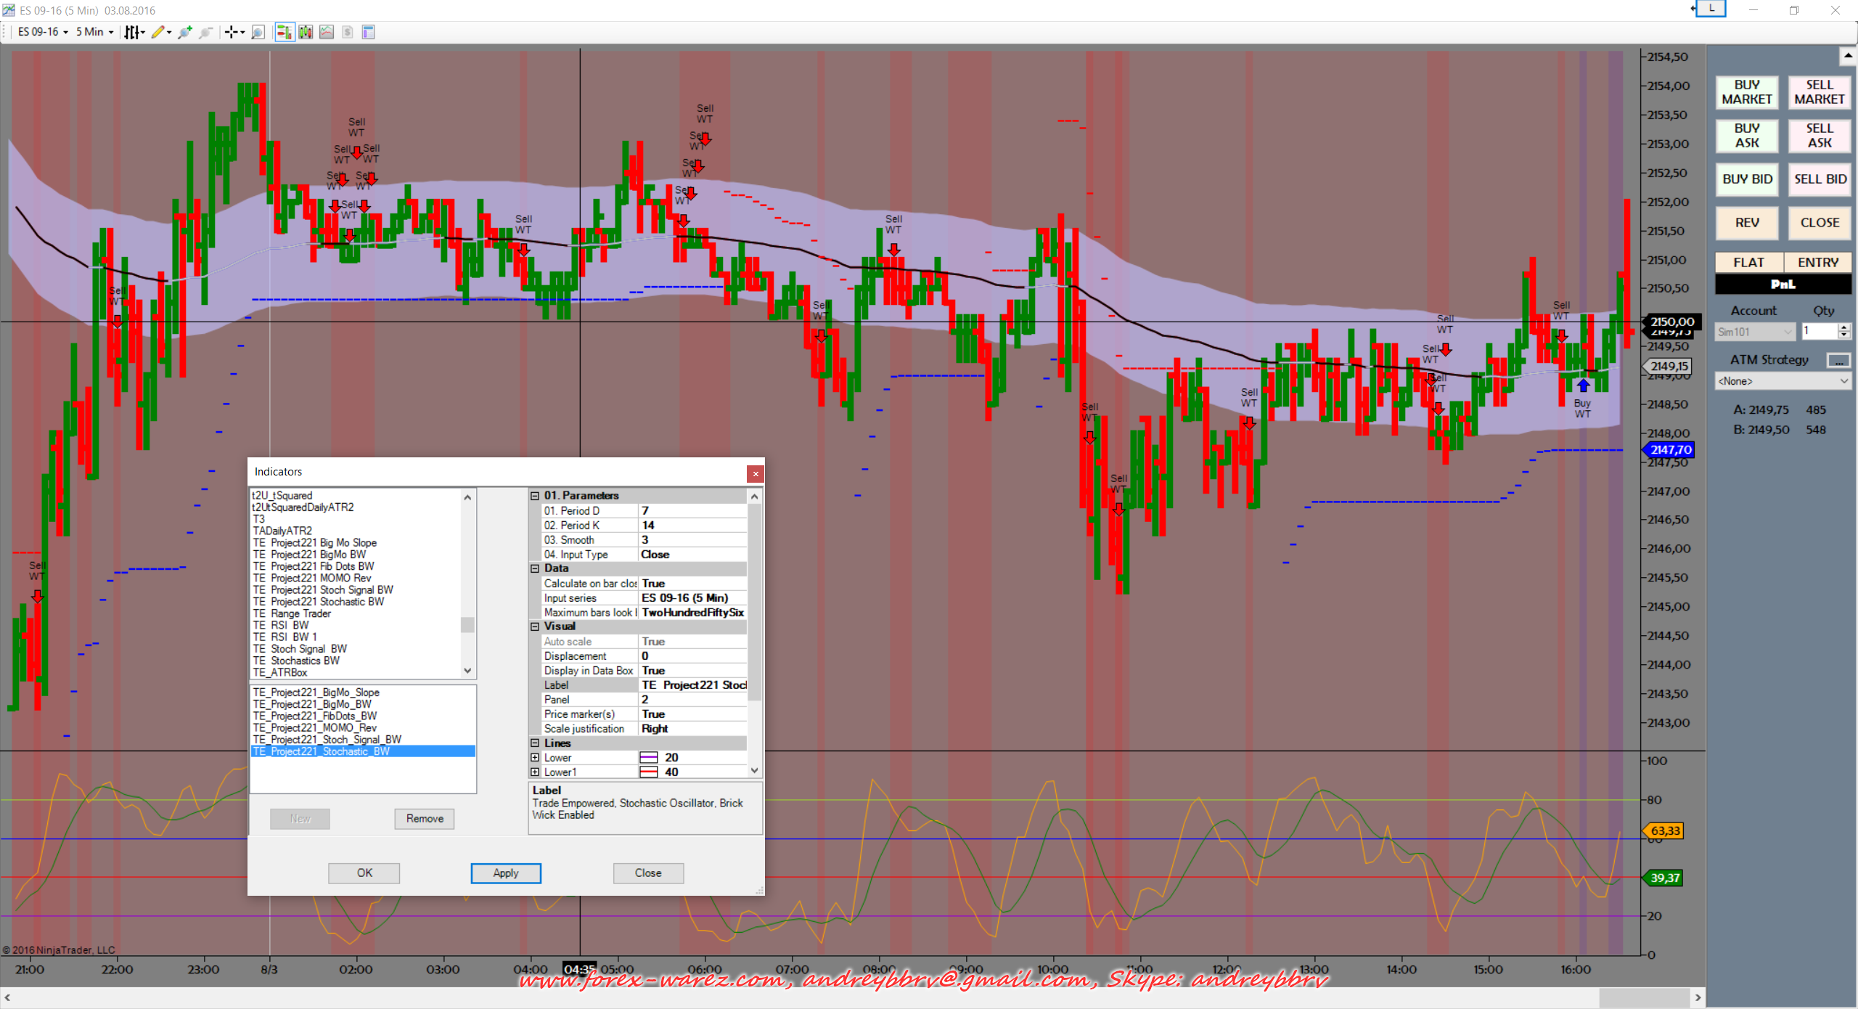Click the zoom in magnifier icon

185,32
